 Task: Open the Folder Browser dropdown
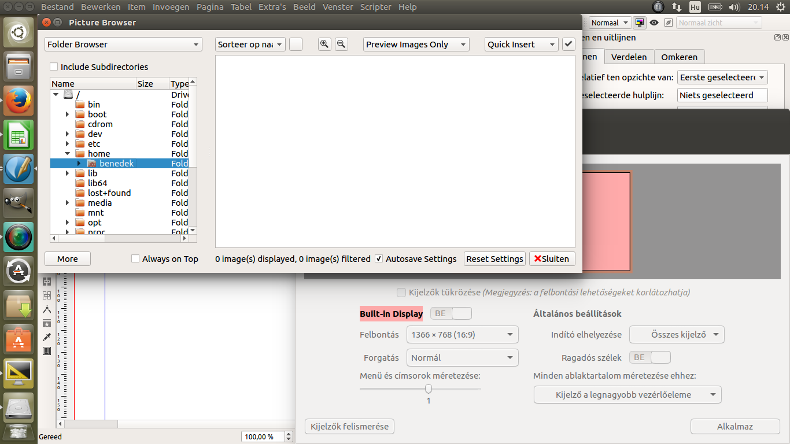pos(123,45)
